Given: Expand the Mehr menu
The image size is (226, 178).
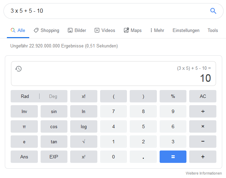Looking at the screenshot, I should coord(157,31).
